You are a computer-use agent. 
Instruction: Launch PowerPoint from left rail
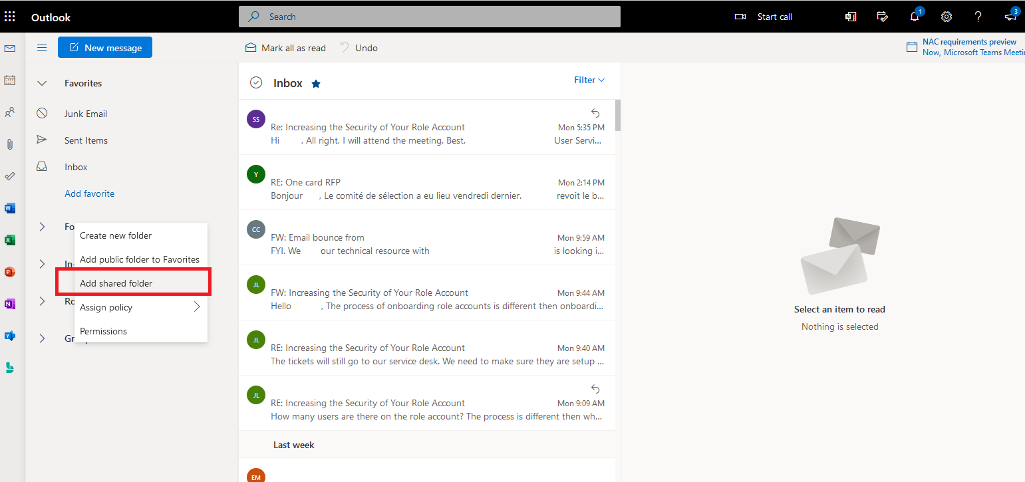(10, 272)
